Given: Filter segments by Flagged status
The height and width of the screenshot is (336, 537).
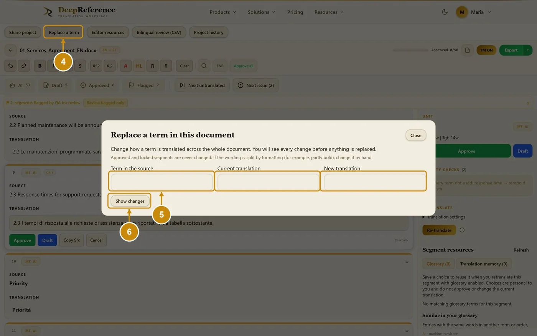Looking at the screenshot, I should pyautogui.click(x=144, y=85).
